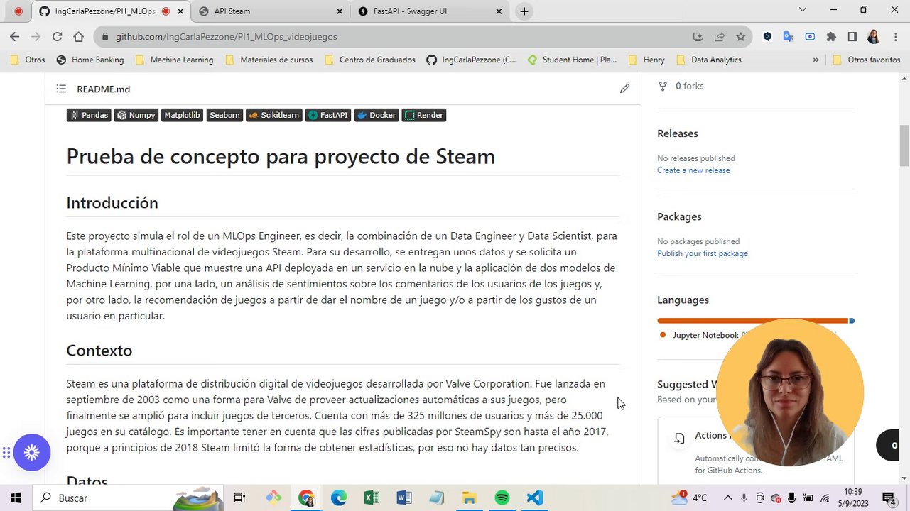Screen dimensions: 910x511
Task: Click the Pandas badge
Action: point(89,115)
